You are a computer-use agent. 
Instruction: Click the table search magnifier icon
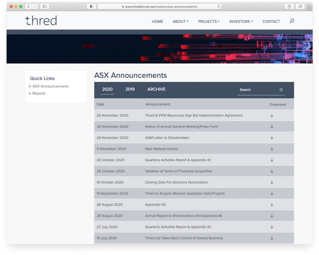(281, 90)
